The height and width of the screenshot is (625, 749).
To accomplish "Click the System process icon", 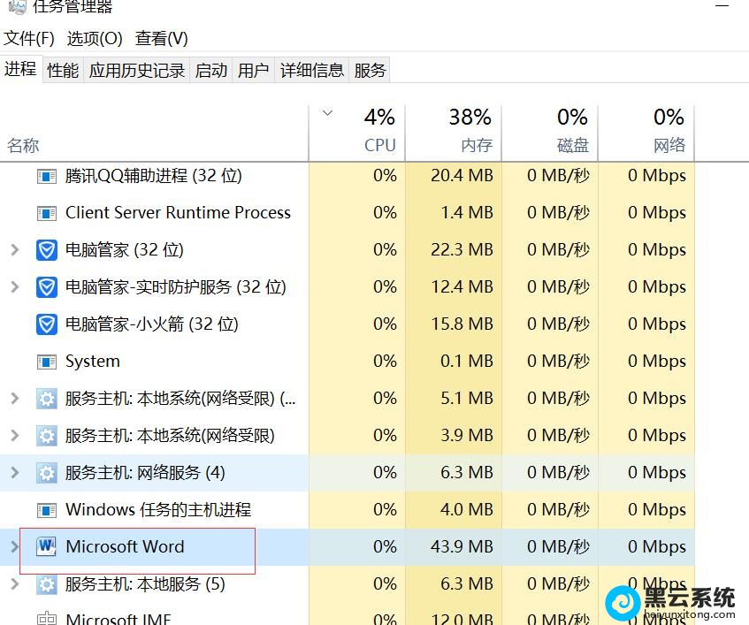I will point(46,362).
